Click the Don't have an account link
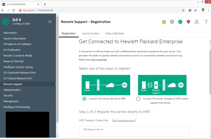The height and width of the screenshot is (139, 211). pos(124,120)
